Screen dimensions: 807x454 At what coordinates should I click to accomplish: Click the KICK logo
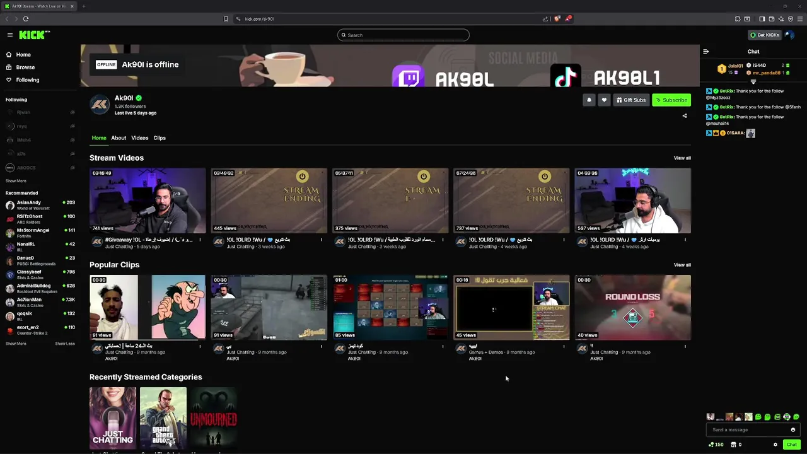tap(34, 35)
